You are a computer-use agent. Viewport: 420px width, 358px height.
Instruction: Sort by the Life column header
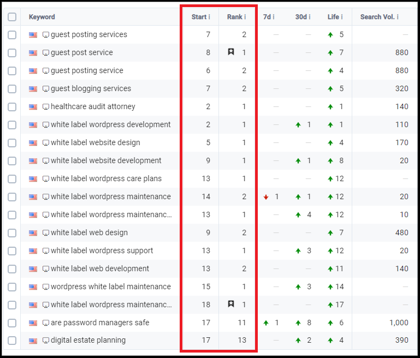click(333, 17)
